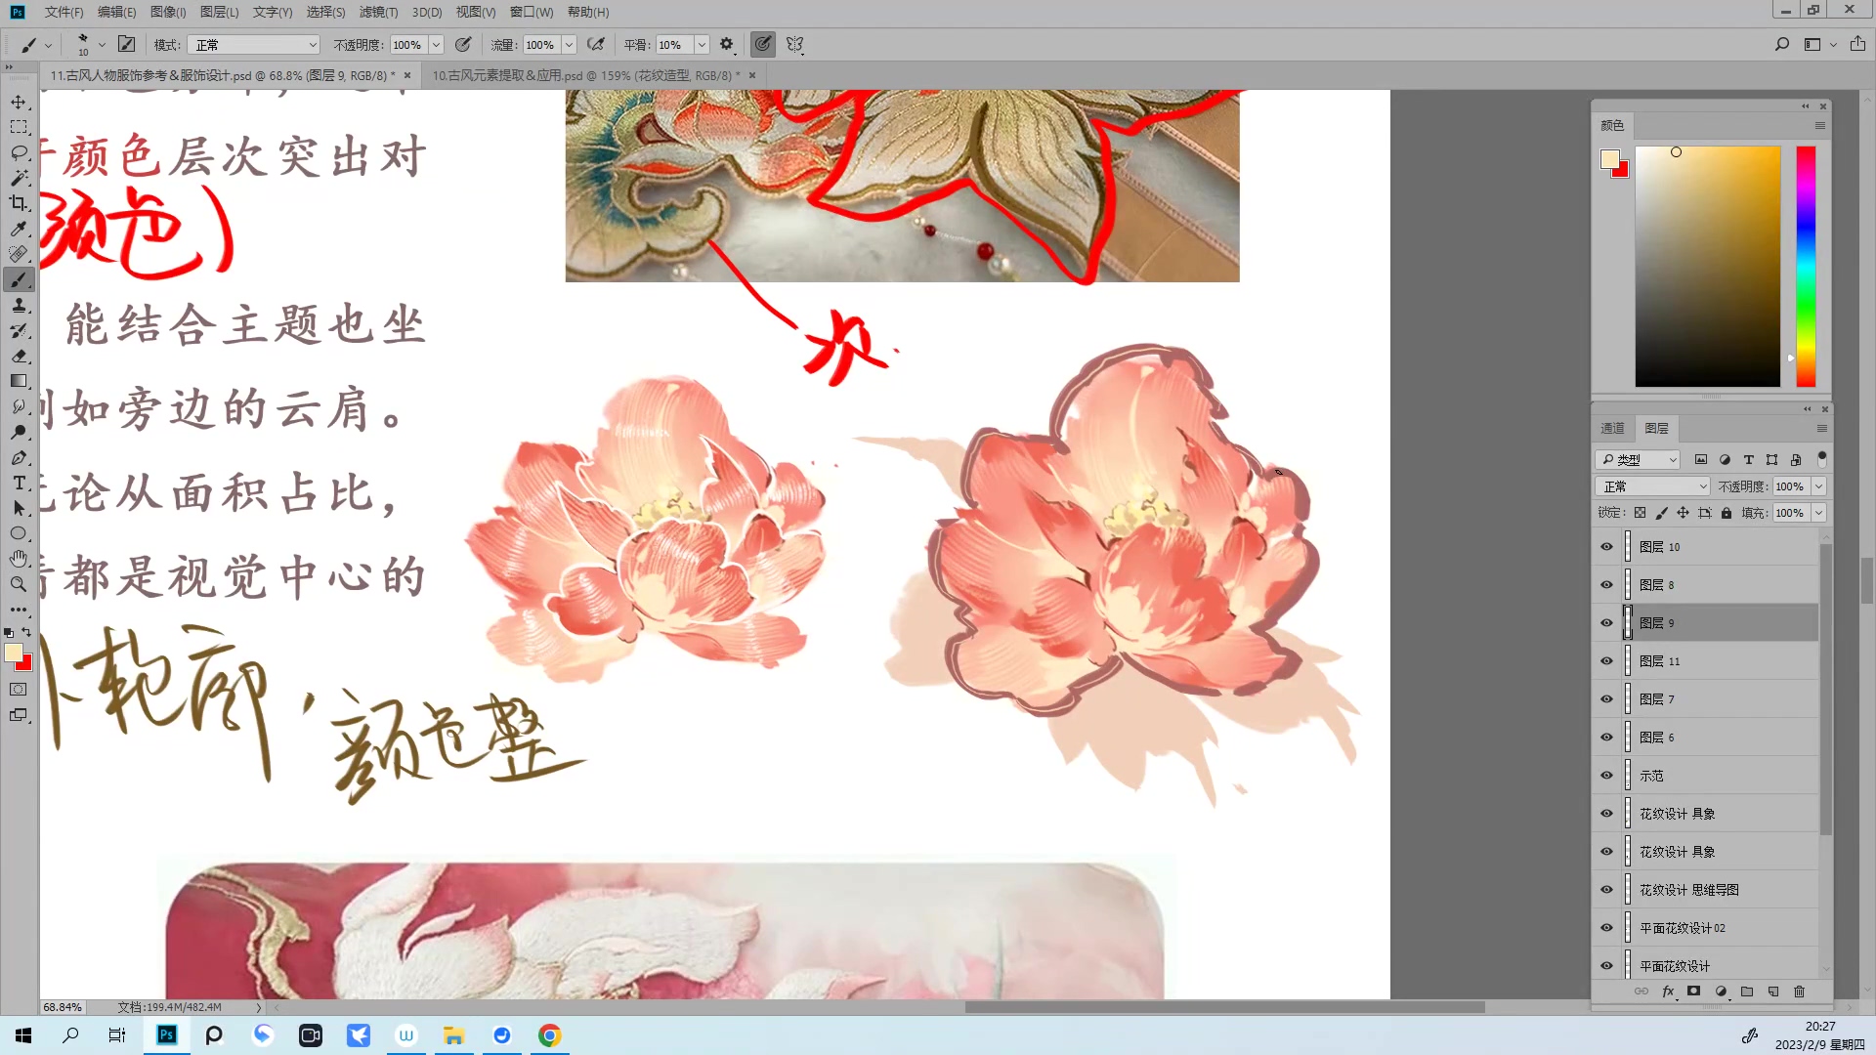Select the Gradient tool

(x=19, y=382)
